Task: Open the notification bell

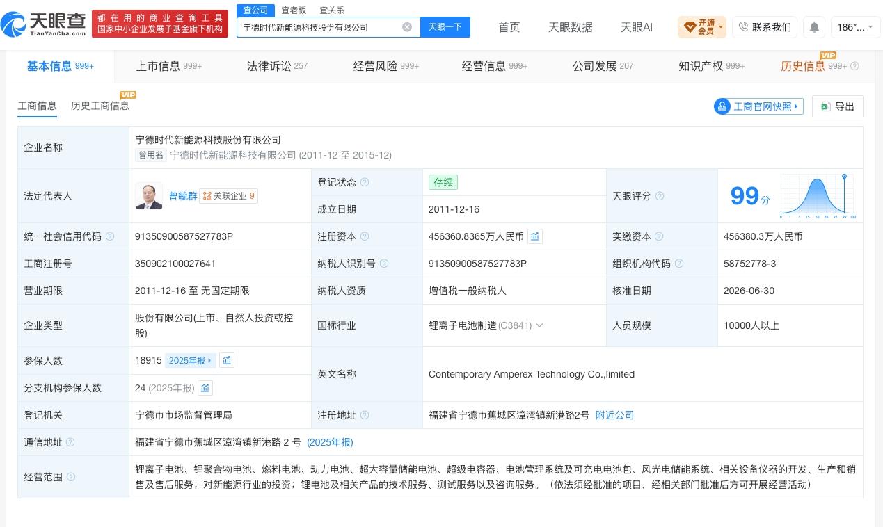Action: coord(813,27)
